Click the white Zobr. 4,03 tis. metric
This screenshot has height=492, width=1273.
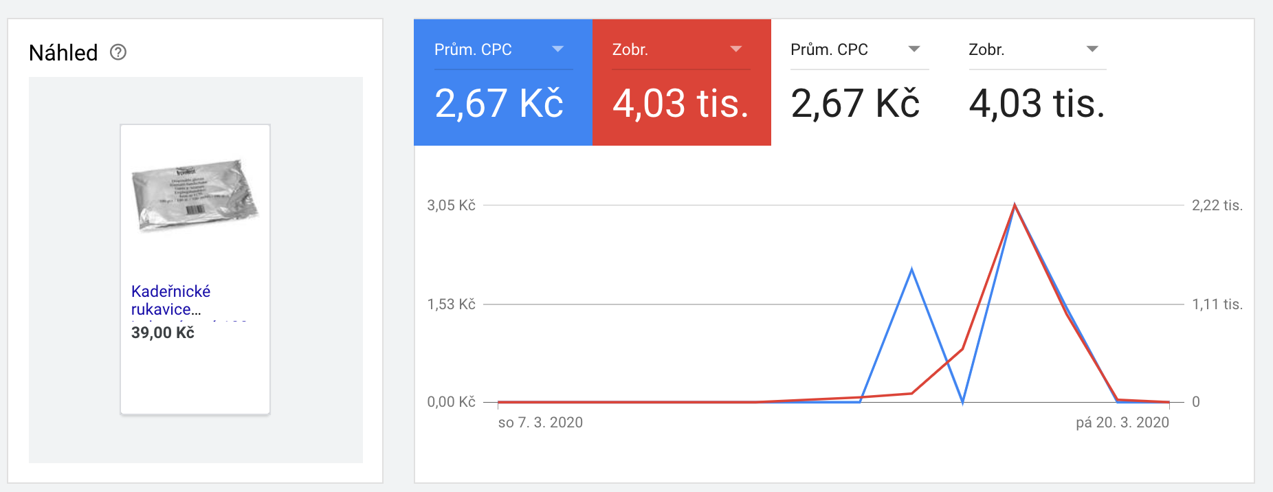(x=1037, y=82)
